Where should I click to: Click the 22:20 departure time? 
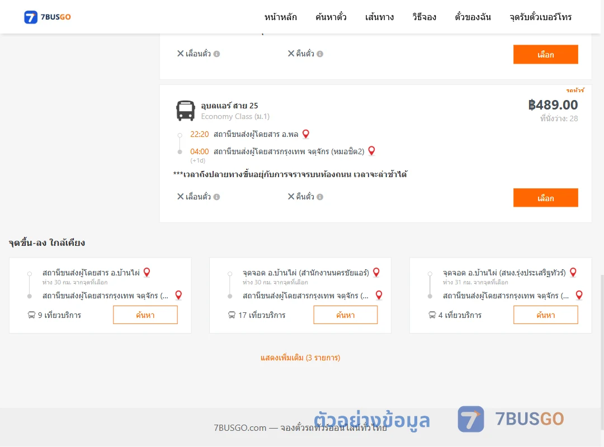[x=199, y=134]
